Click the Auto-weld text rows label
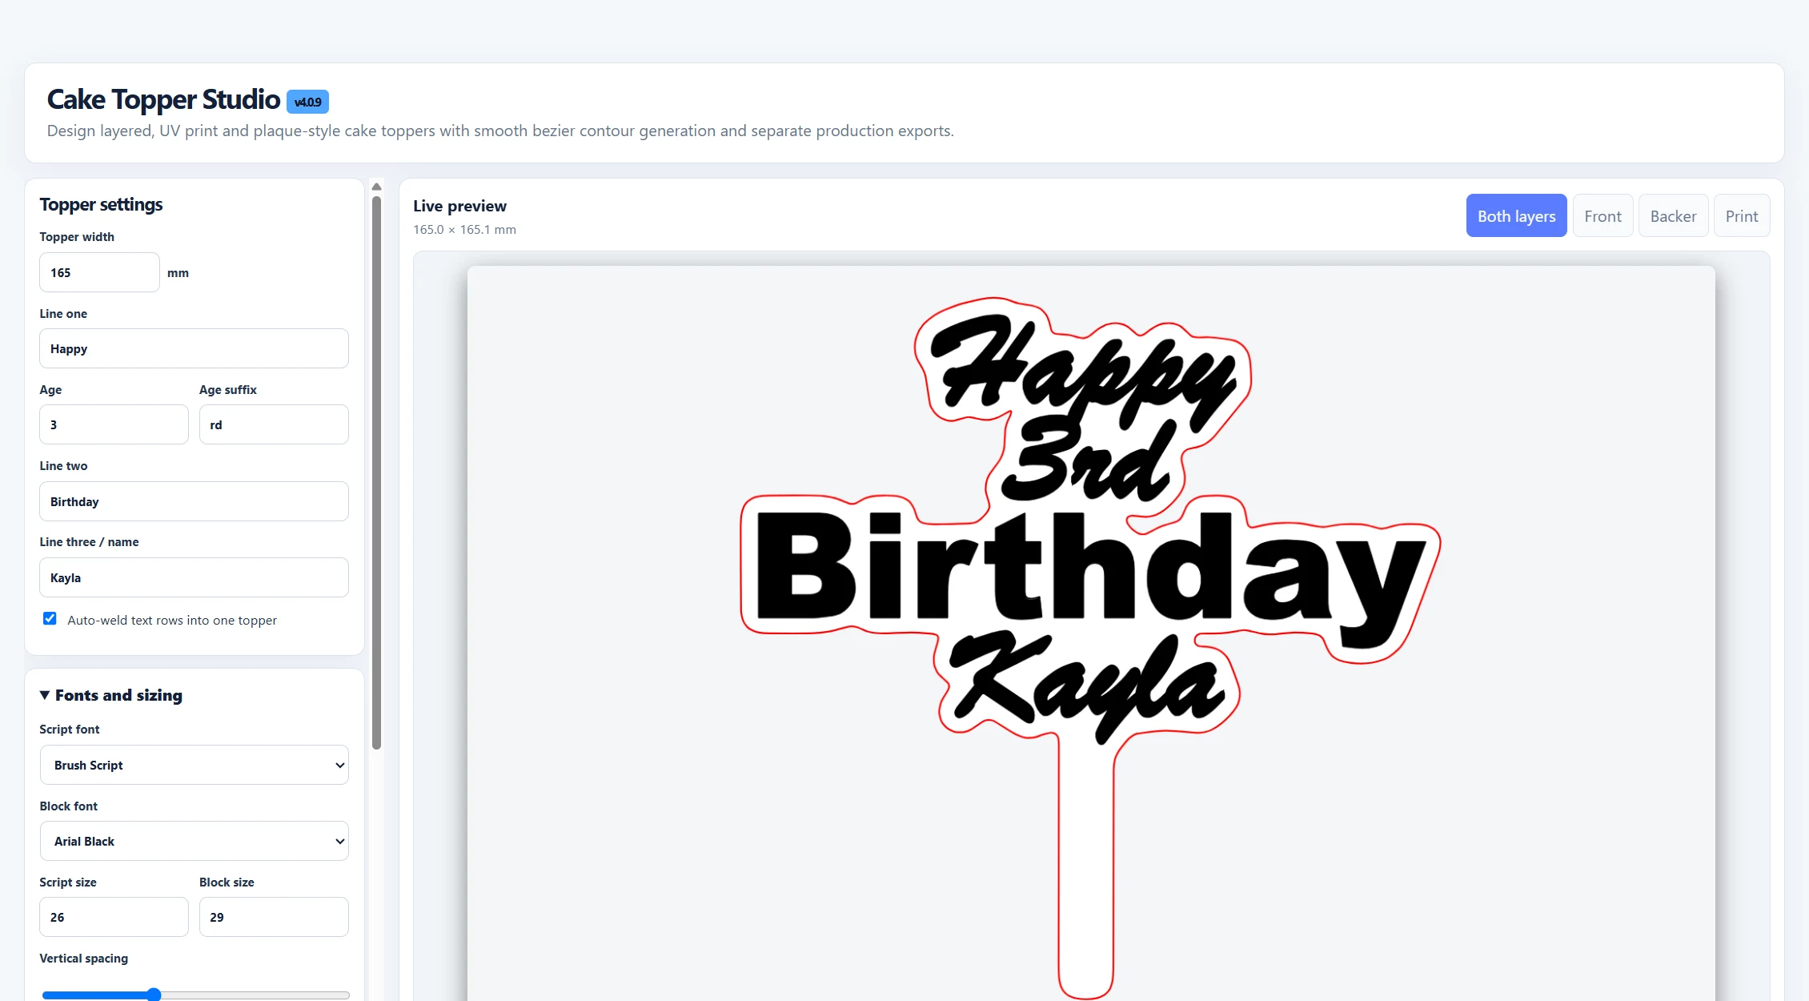The width and height of the screenshot is (1809, 1001). (x=172, y=620)
